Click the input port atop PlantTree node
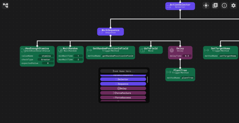 [x=180, y=68]
